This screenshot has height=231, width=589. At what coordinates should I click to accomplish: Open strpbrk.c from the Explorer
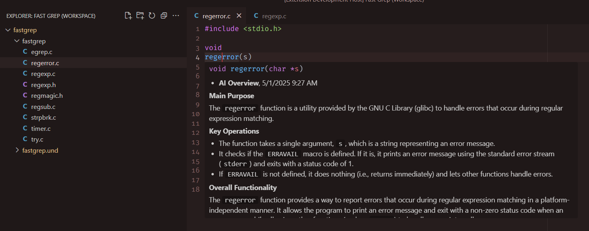[x=44, y=118]
